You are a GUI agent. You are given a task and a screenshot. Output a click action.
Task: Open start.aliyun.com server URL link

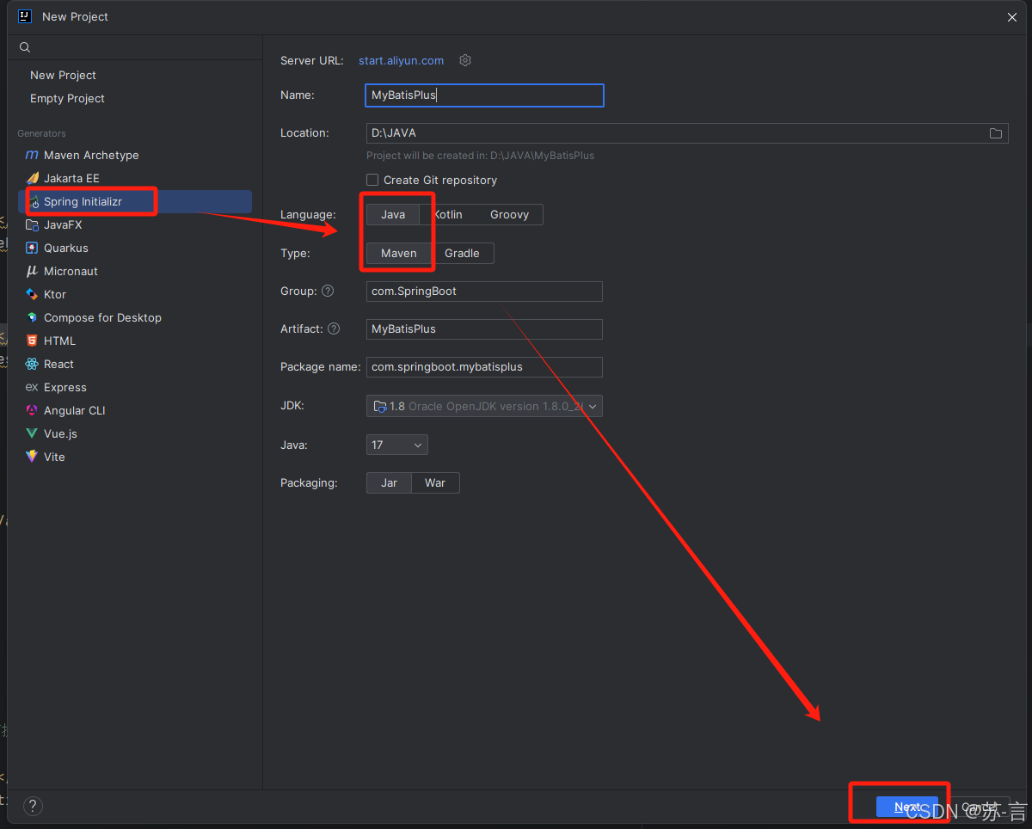tap(401, 60)
